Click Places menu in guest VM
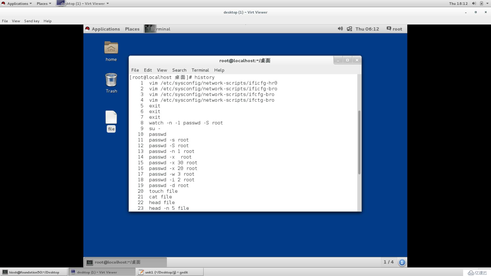Screen dimensions: 491x276 coord(132,29)
